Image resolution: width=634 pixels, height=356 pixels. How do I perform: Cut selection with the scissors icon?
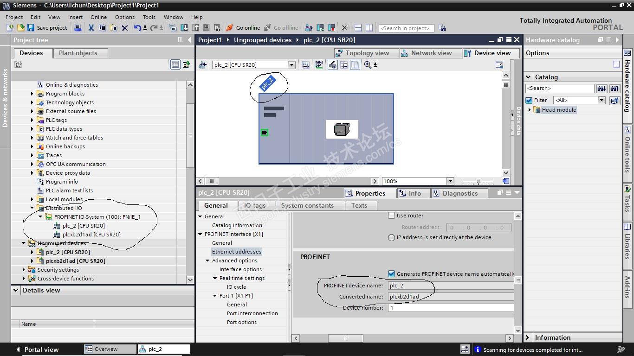click(91, 28)
